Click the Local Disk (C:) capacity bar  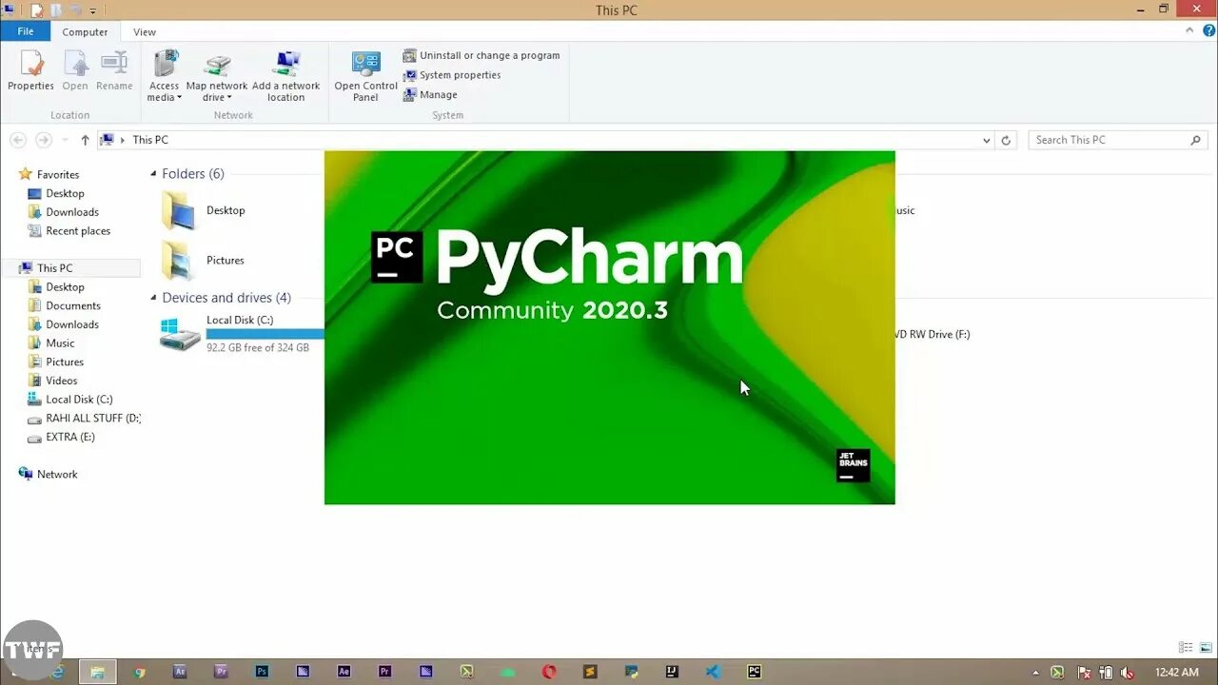pos(265,334)
